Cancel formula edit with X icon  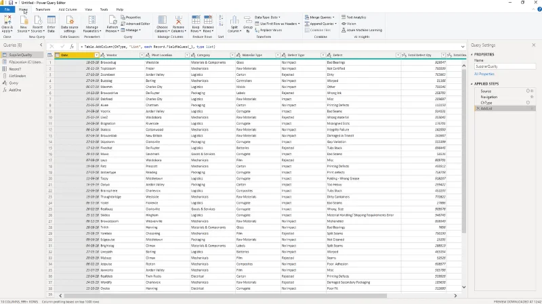(x=52, y=46)
